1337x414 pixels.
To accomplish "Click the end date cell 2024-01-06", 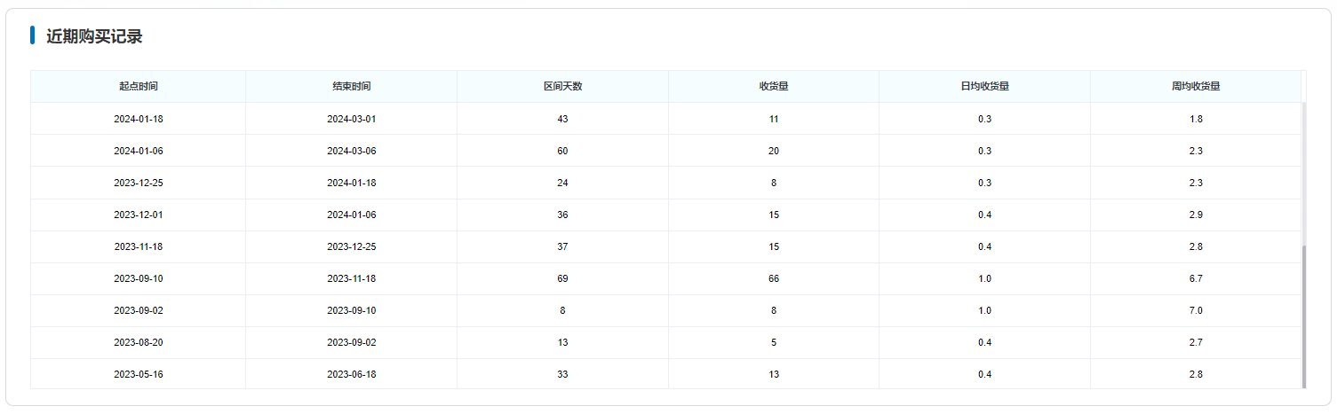I will pyautogui.click(x=352, y=215).
